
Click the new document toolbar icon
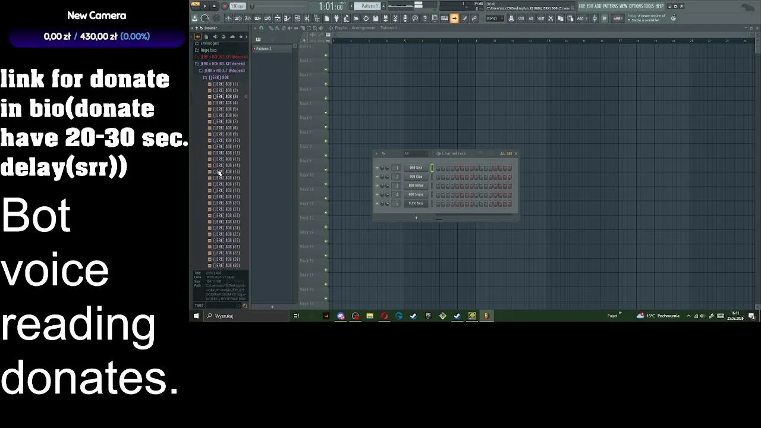326,18
